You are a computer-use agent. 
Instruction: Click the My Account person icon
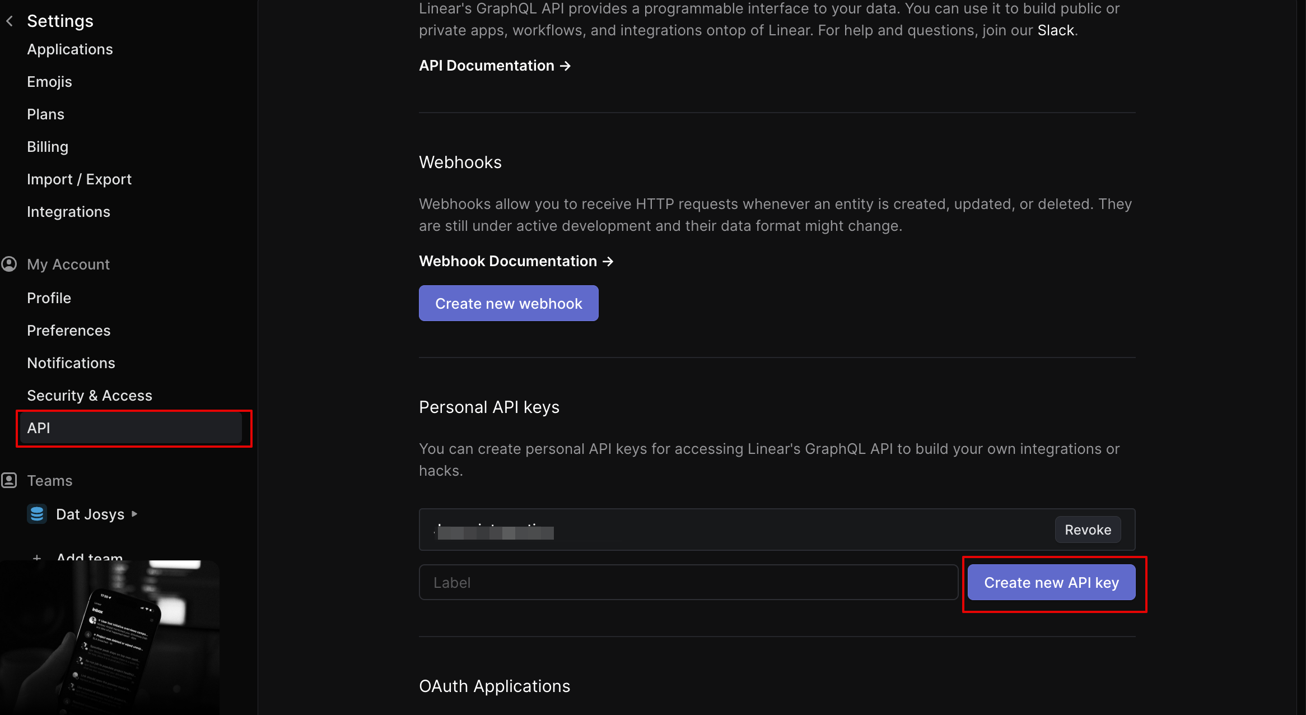point(9,264)
